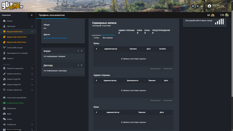
Task: Expand the Возврат имущества chevron
Action: click(x=32, y=90)
